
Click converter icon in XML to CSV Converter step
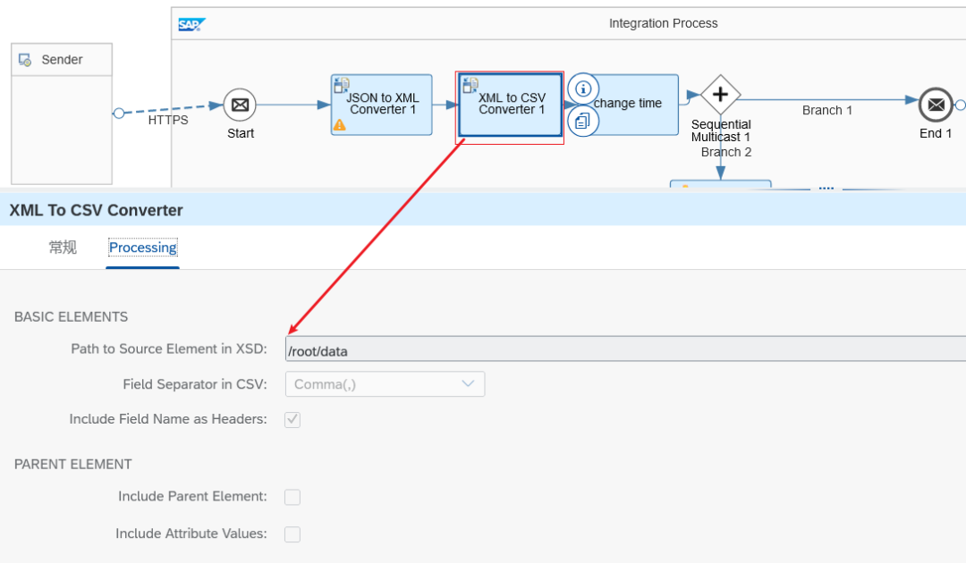pyautogui.click(x=470, y=86)
